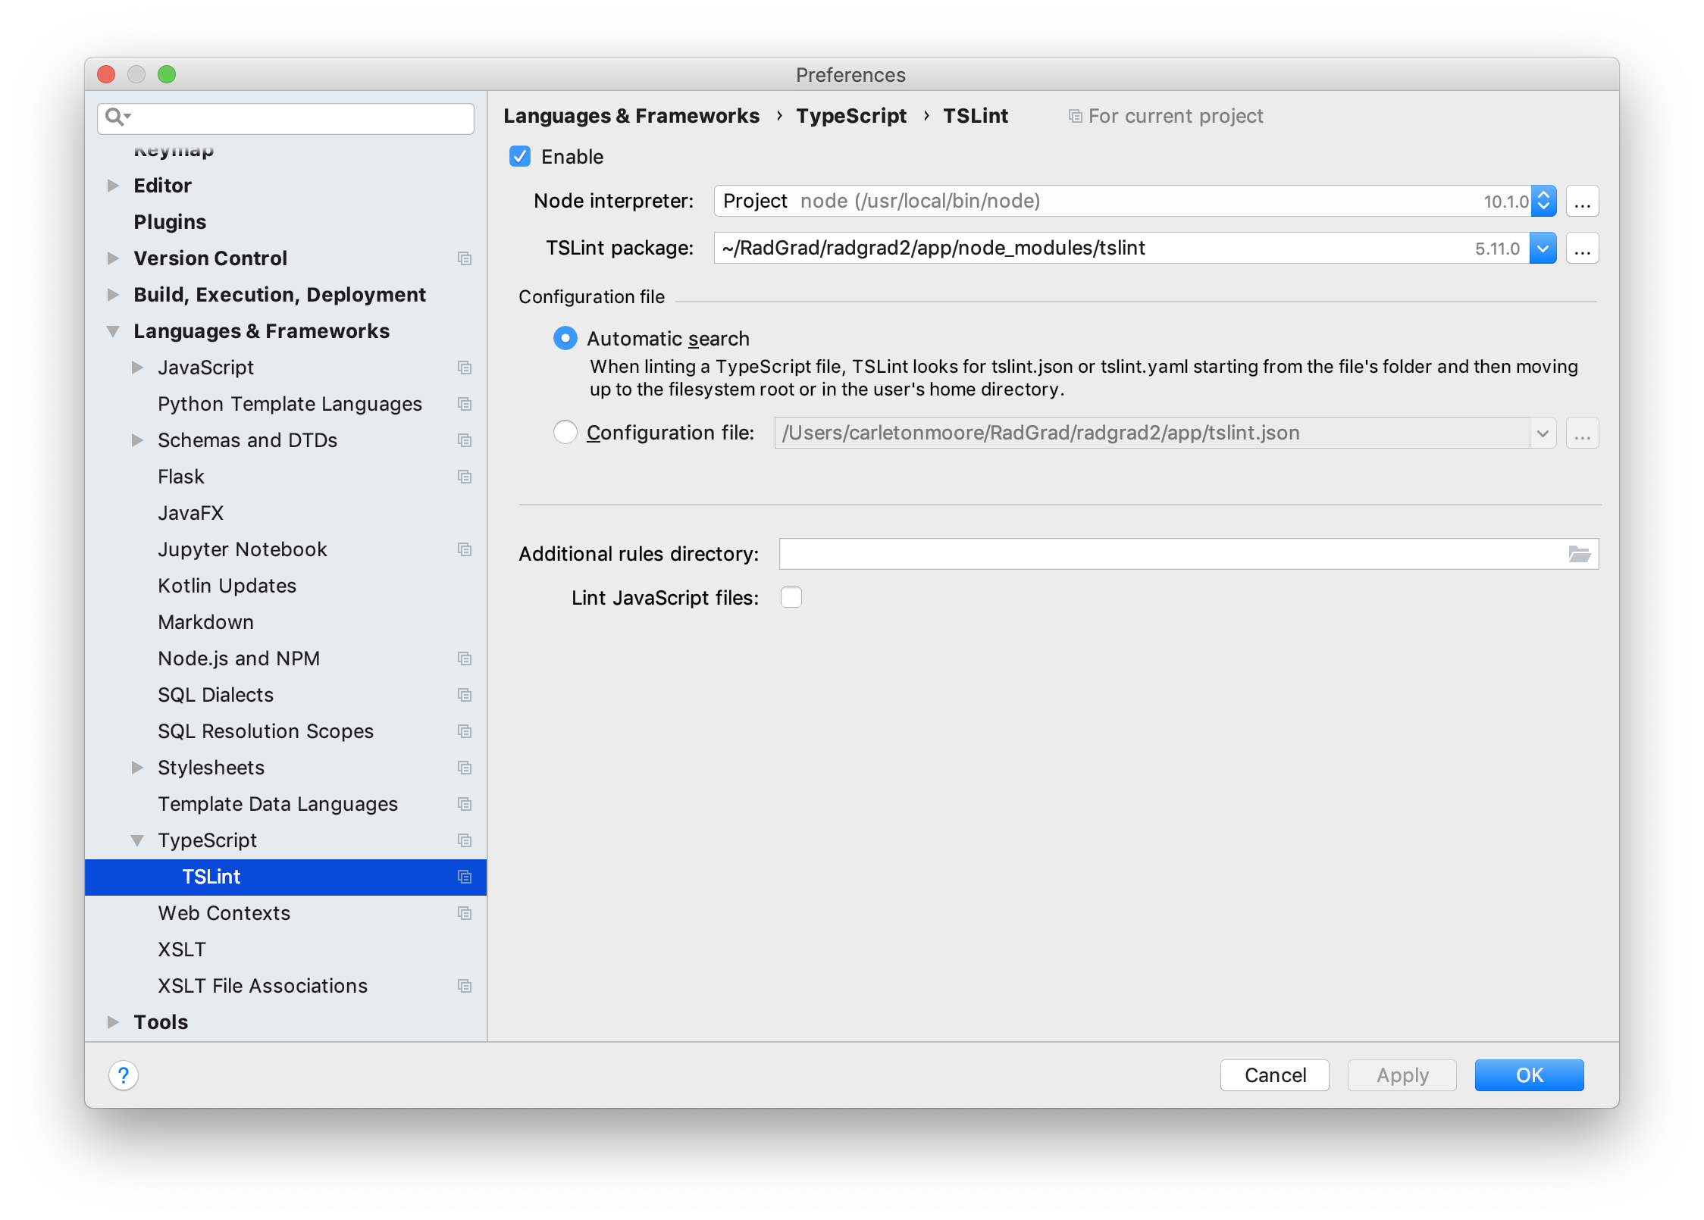Select XSLT in the settings tree
The image size is (1704, 1220).
[x=182, y=949]
